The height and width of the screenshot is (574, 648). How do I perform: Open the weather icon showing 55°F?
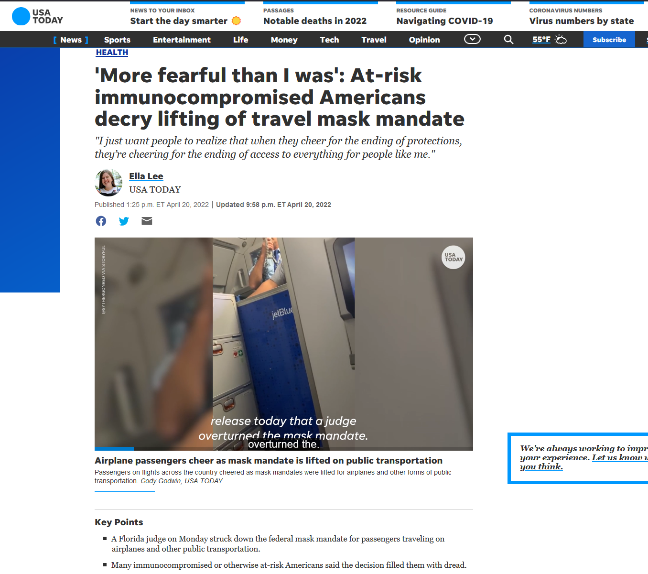point(550,40)
